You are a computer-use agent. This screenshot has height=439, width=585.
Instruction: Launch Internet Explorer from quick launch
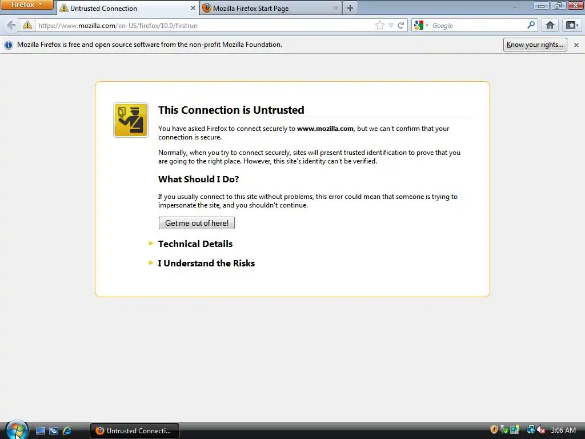[67, 430]
